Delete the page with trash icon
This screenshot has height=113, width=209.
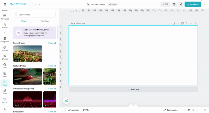[195, 23]
